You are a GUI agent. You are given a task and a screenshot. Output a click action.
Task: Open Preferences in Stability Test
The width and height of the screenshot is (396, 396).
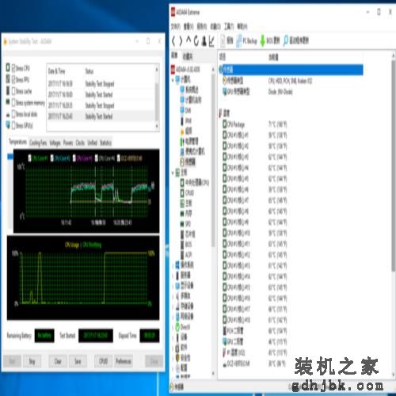tap(124, 361)
